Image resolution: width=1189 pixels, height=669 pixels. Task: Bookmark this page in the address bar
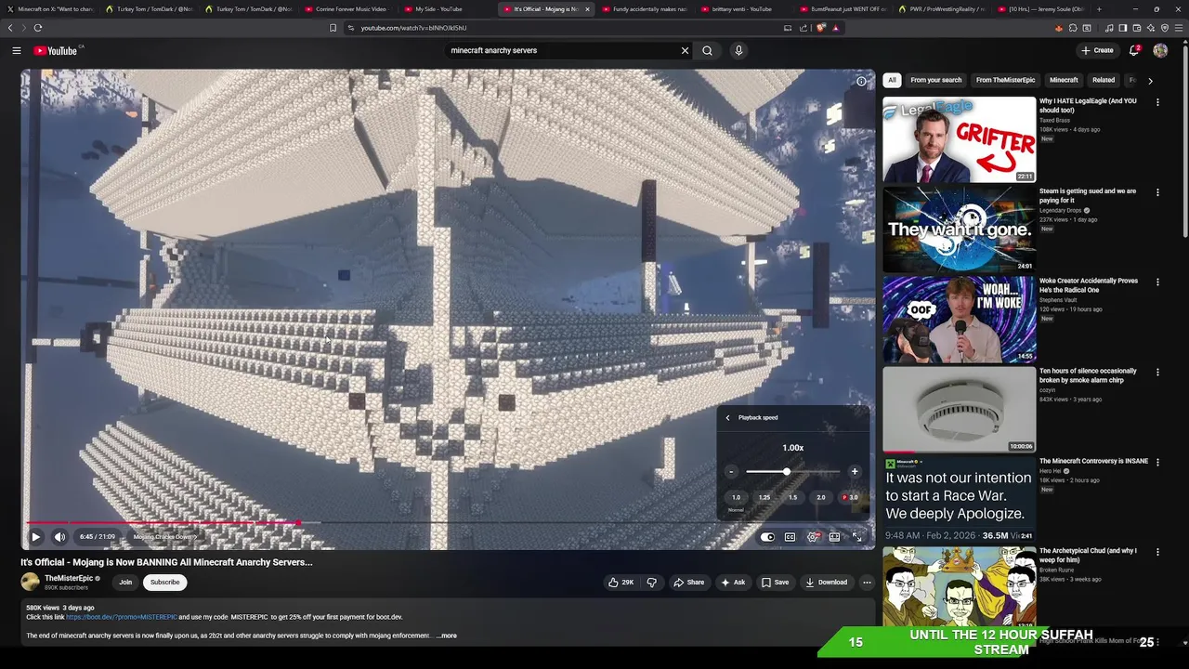click(x=333, y=28)
